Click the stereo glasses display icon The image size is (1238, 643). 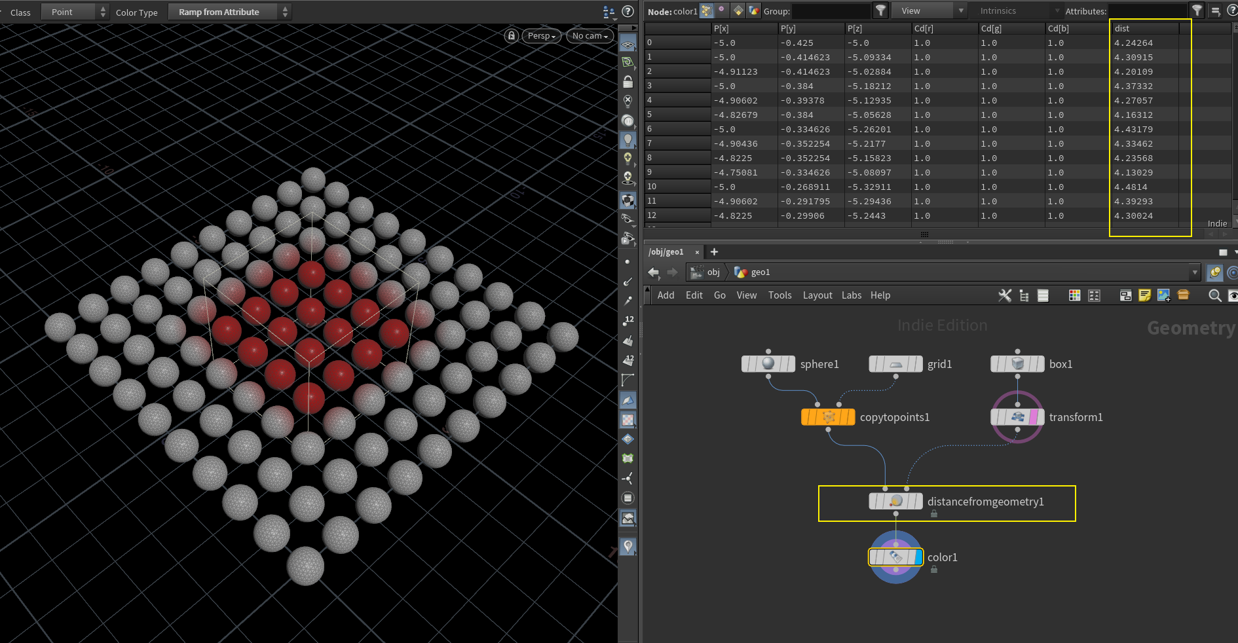(x=628, y=219)
